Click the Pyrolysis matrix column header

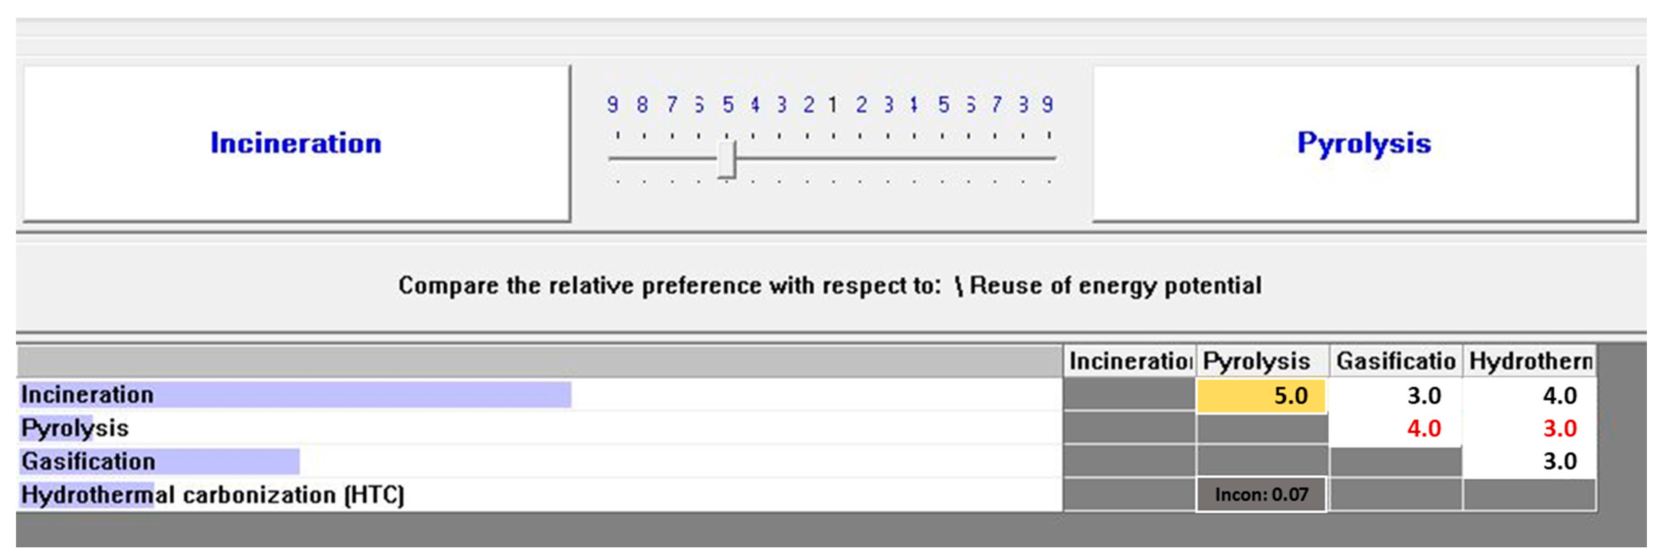click(1261, 361)
